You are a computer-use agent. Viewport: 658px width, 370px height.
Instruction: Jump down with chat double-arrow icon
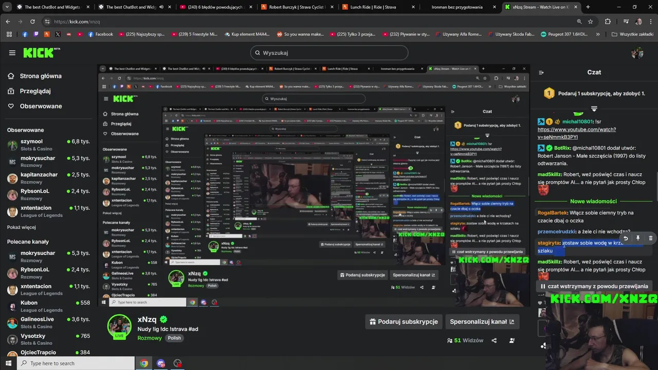[594, 109]
